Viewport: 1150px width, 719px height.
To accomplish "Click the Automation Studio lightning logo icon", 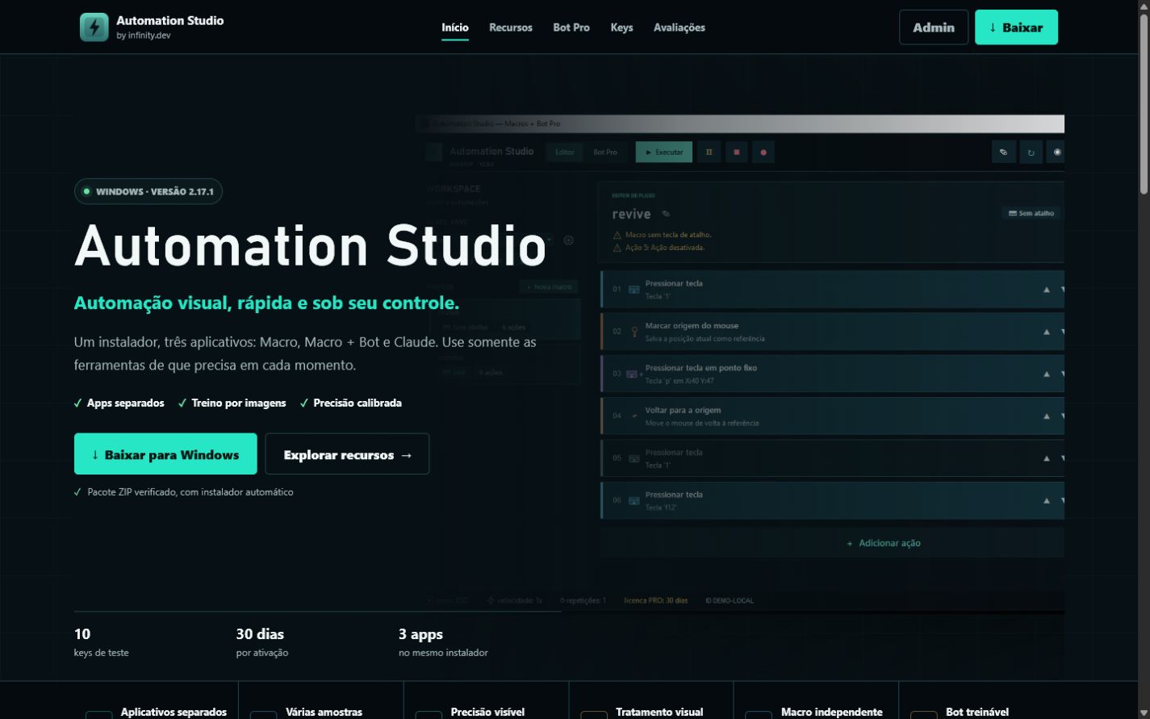I will pyautogui.click(x=94, y=27).
